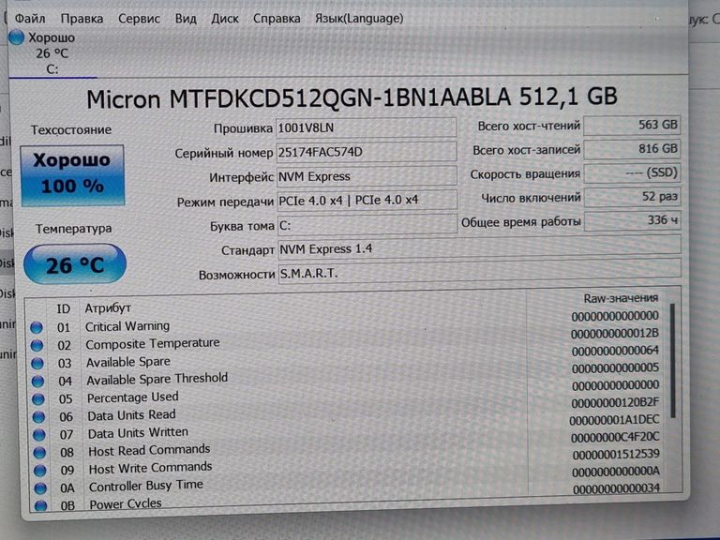Click raw value 0000001512539
This screenshot has height=540, width=720.
[616, 455]
